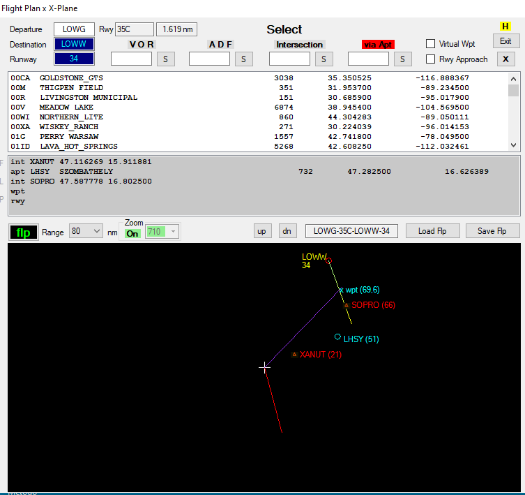525x495 pixels.
Task: Focus the Intersection input field
Action: pyautogui.click(x=289, y=59)
